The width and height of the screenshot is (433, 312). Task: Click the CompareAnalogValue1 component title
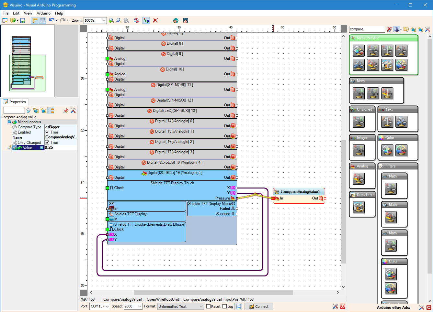[x=300, y=192]
